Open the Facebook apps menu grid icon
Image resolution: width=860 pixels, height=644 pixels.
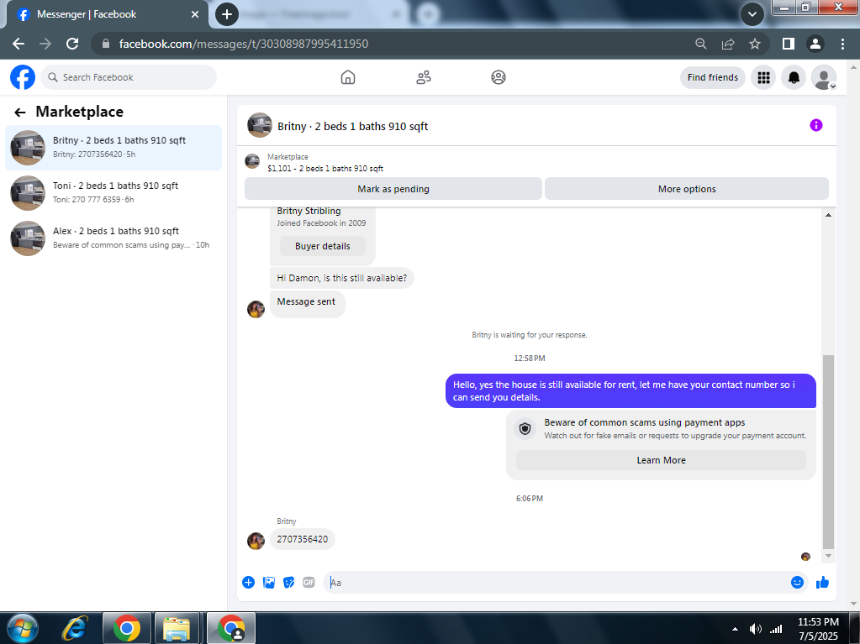(763, 77)
